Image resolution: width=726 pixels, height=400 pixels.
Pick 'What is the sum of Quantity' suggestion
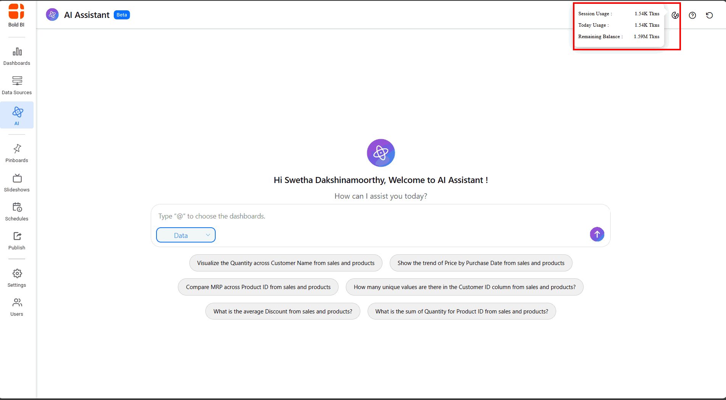pyautogui.click(x=462, y=312)
